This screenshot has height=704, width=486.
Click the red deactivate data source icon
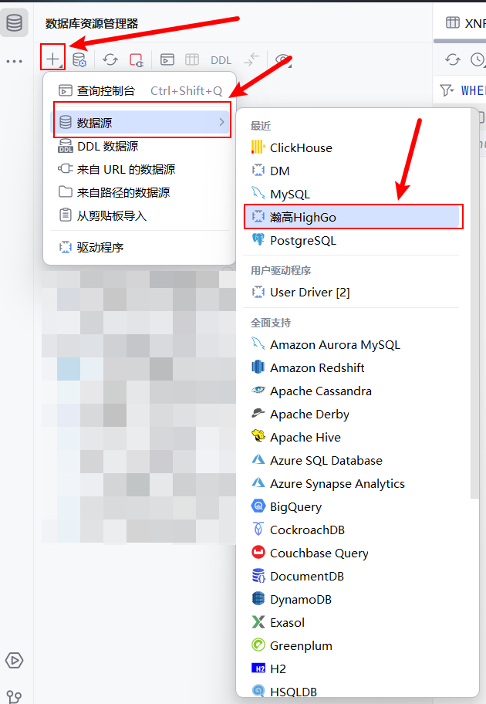tap(136, 59)
